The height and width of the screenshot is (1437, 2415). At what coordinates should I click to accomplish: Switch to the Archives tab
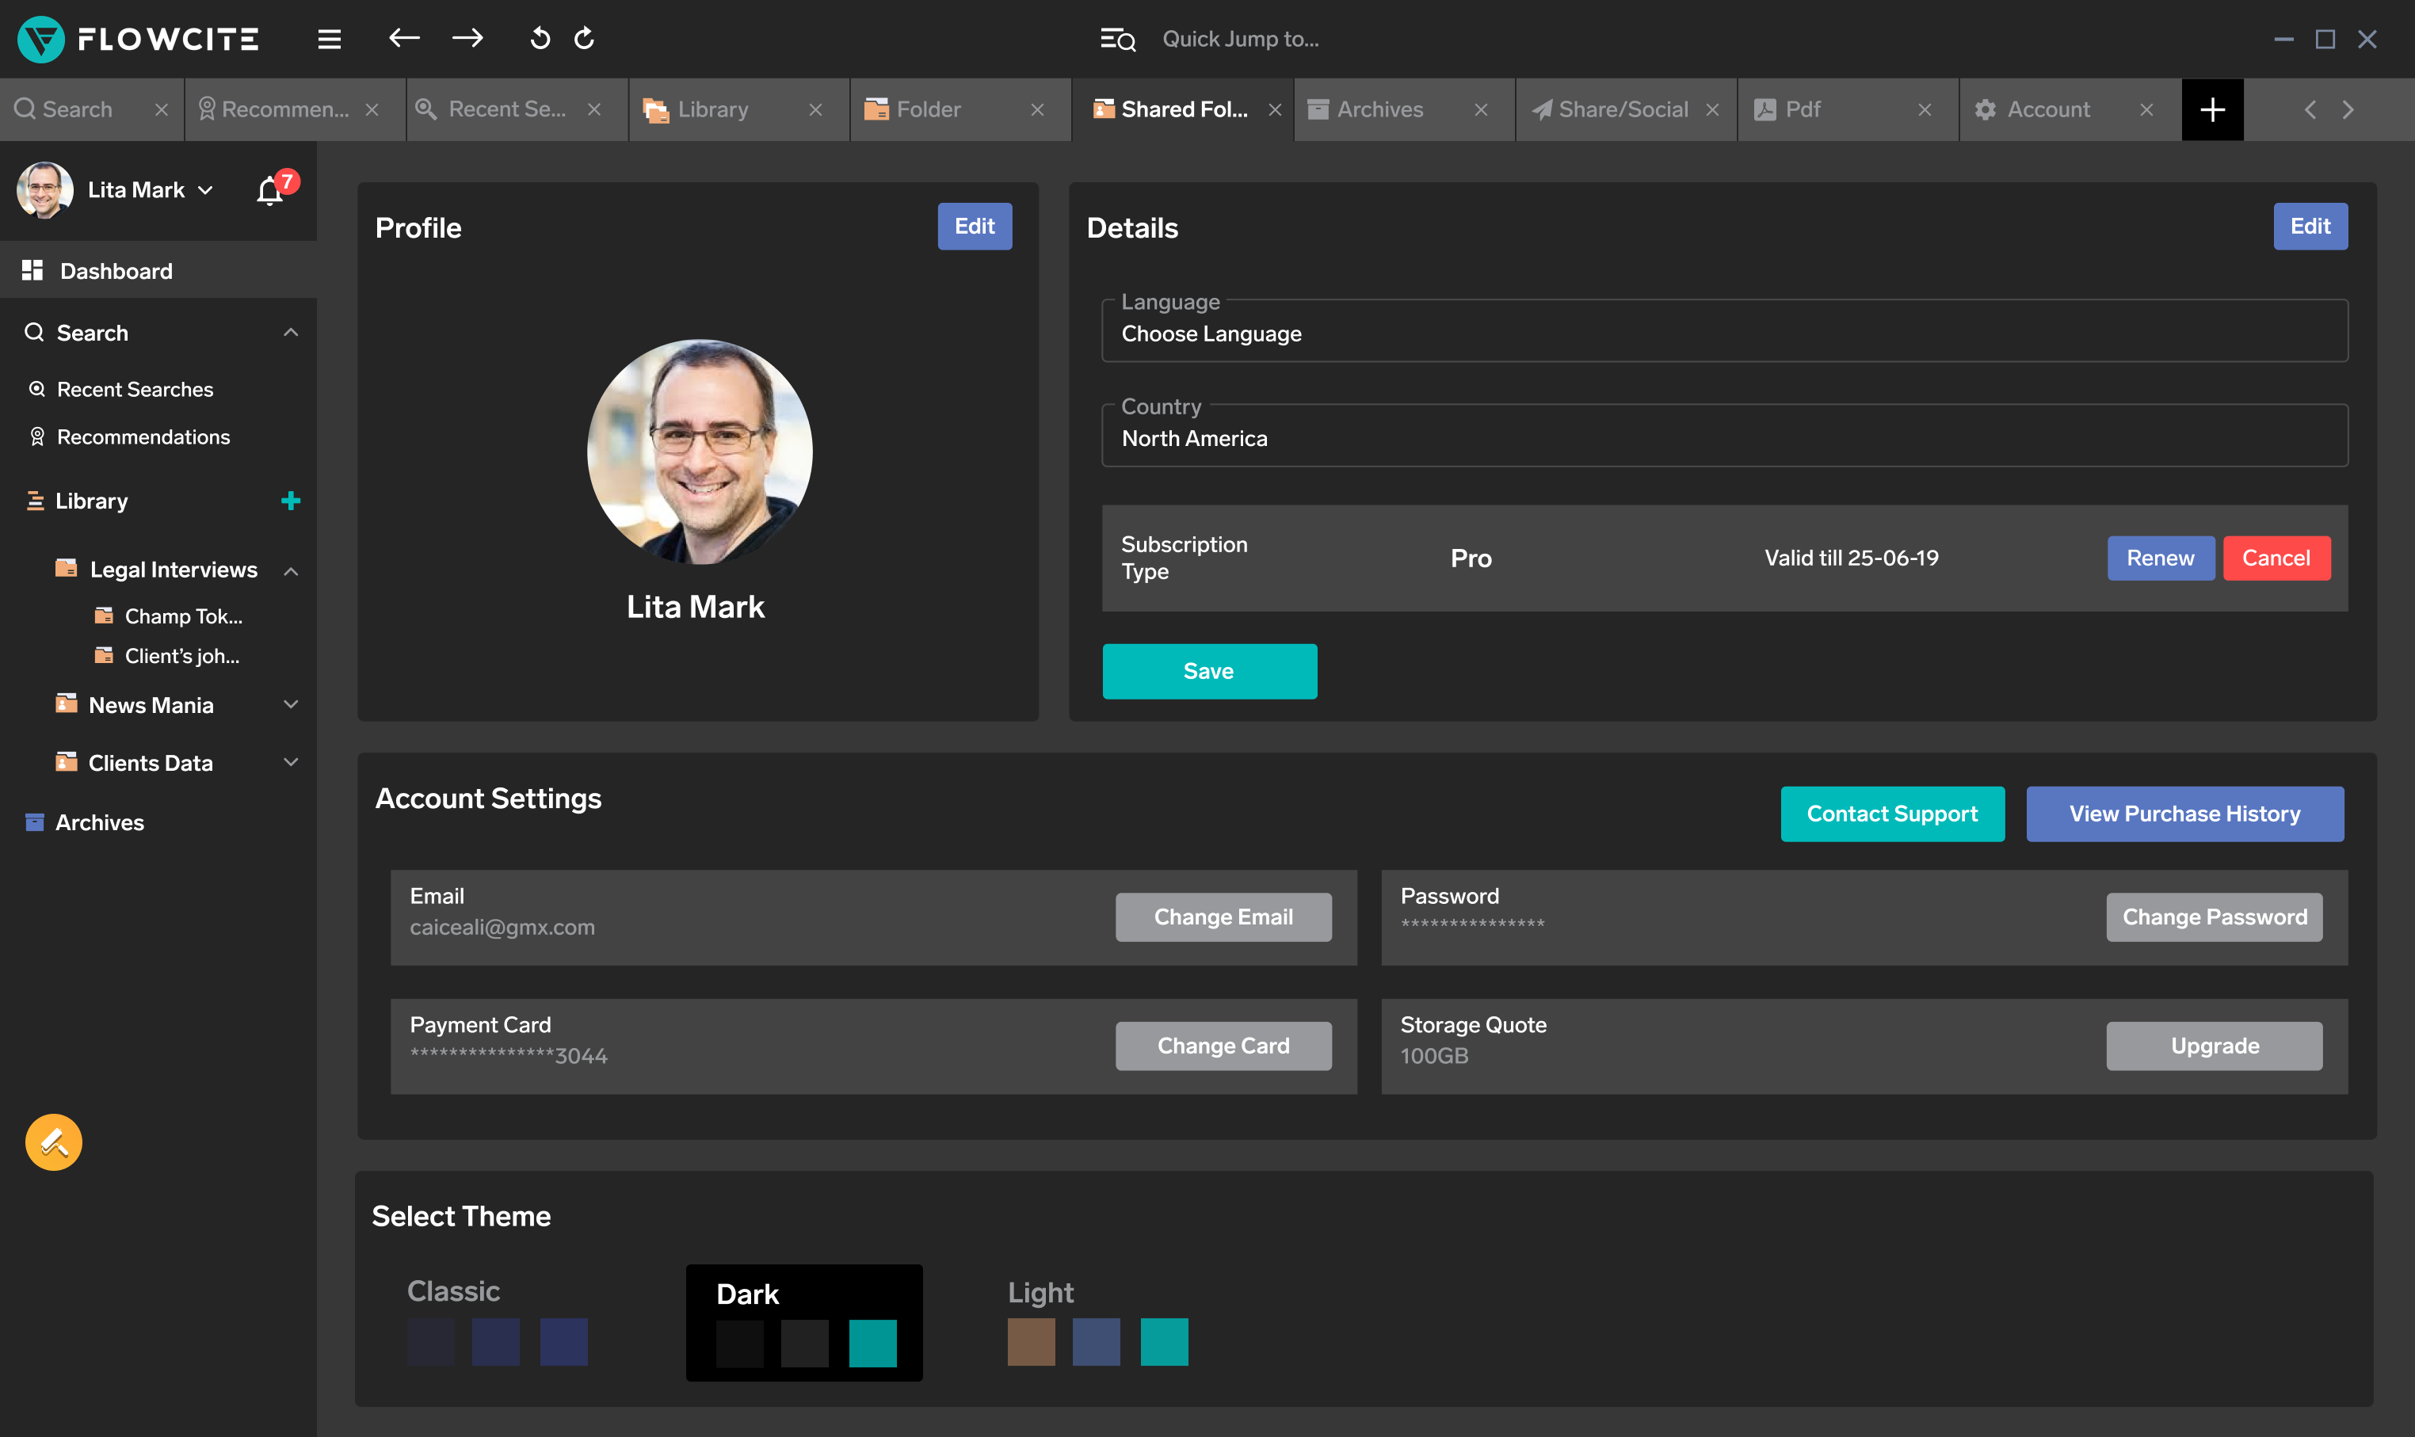coord(1380,109)
